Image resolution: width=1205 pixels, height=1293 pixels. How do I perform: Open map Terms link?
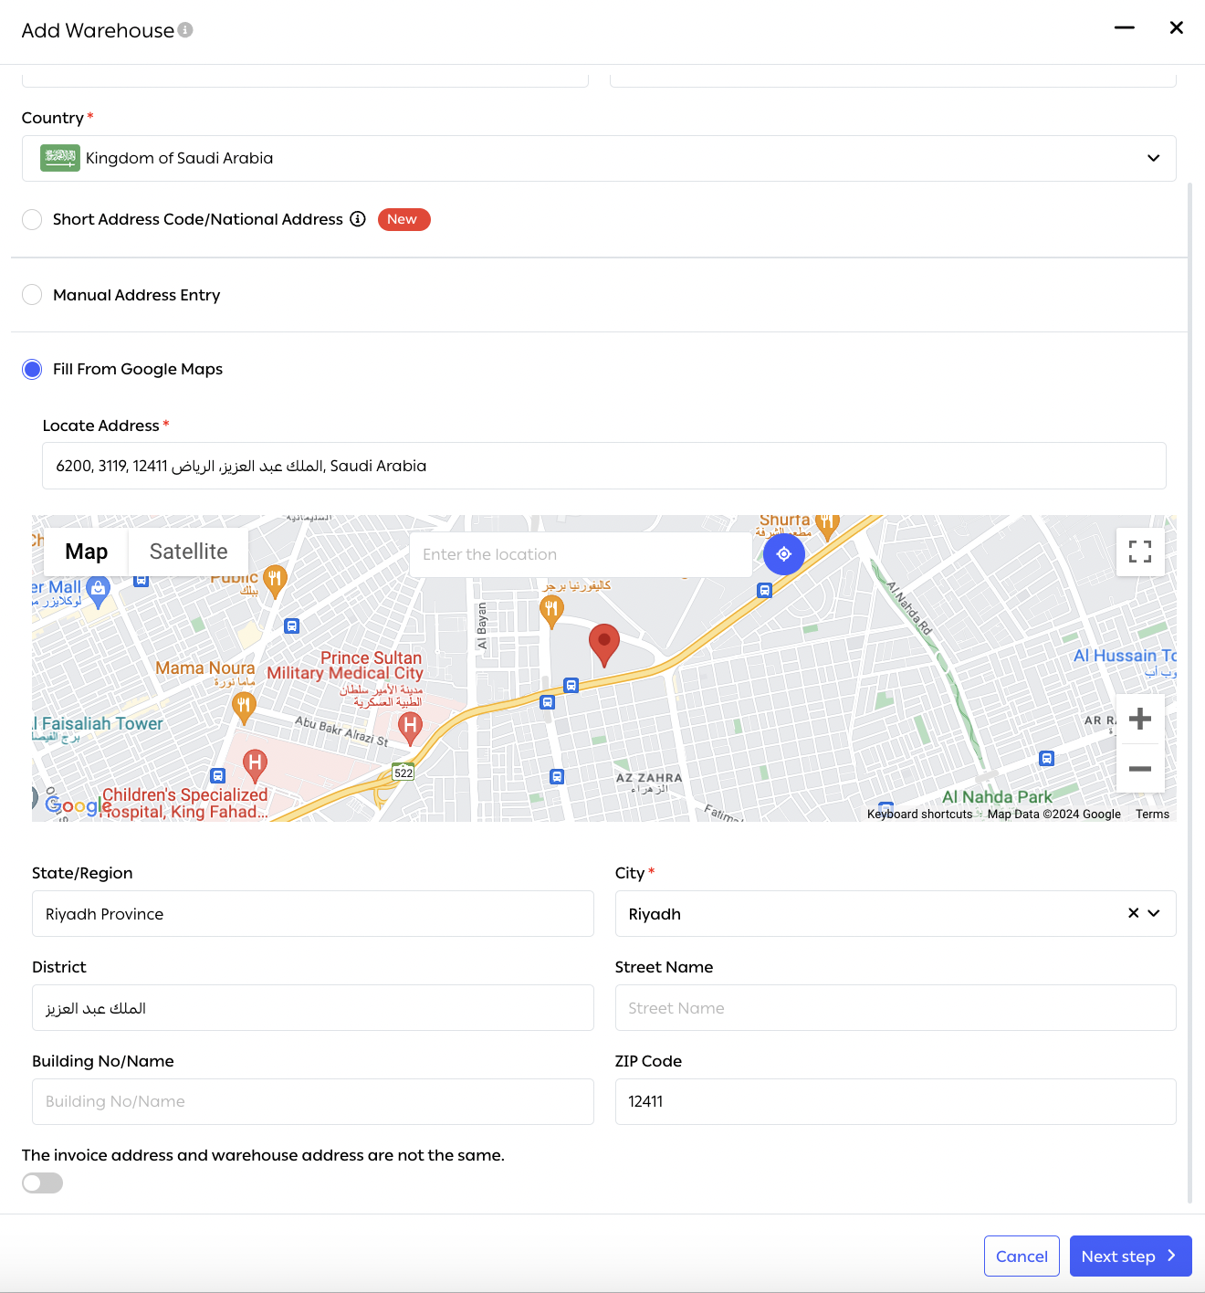[1152, 815]
